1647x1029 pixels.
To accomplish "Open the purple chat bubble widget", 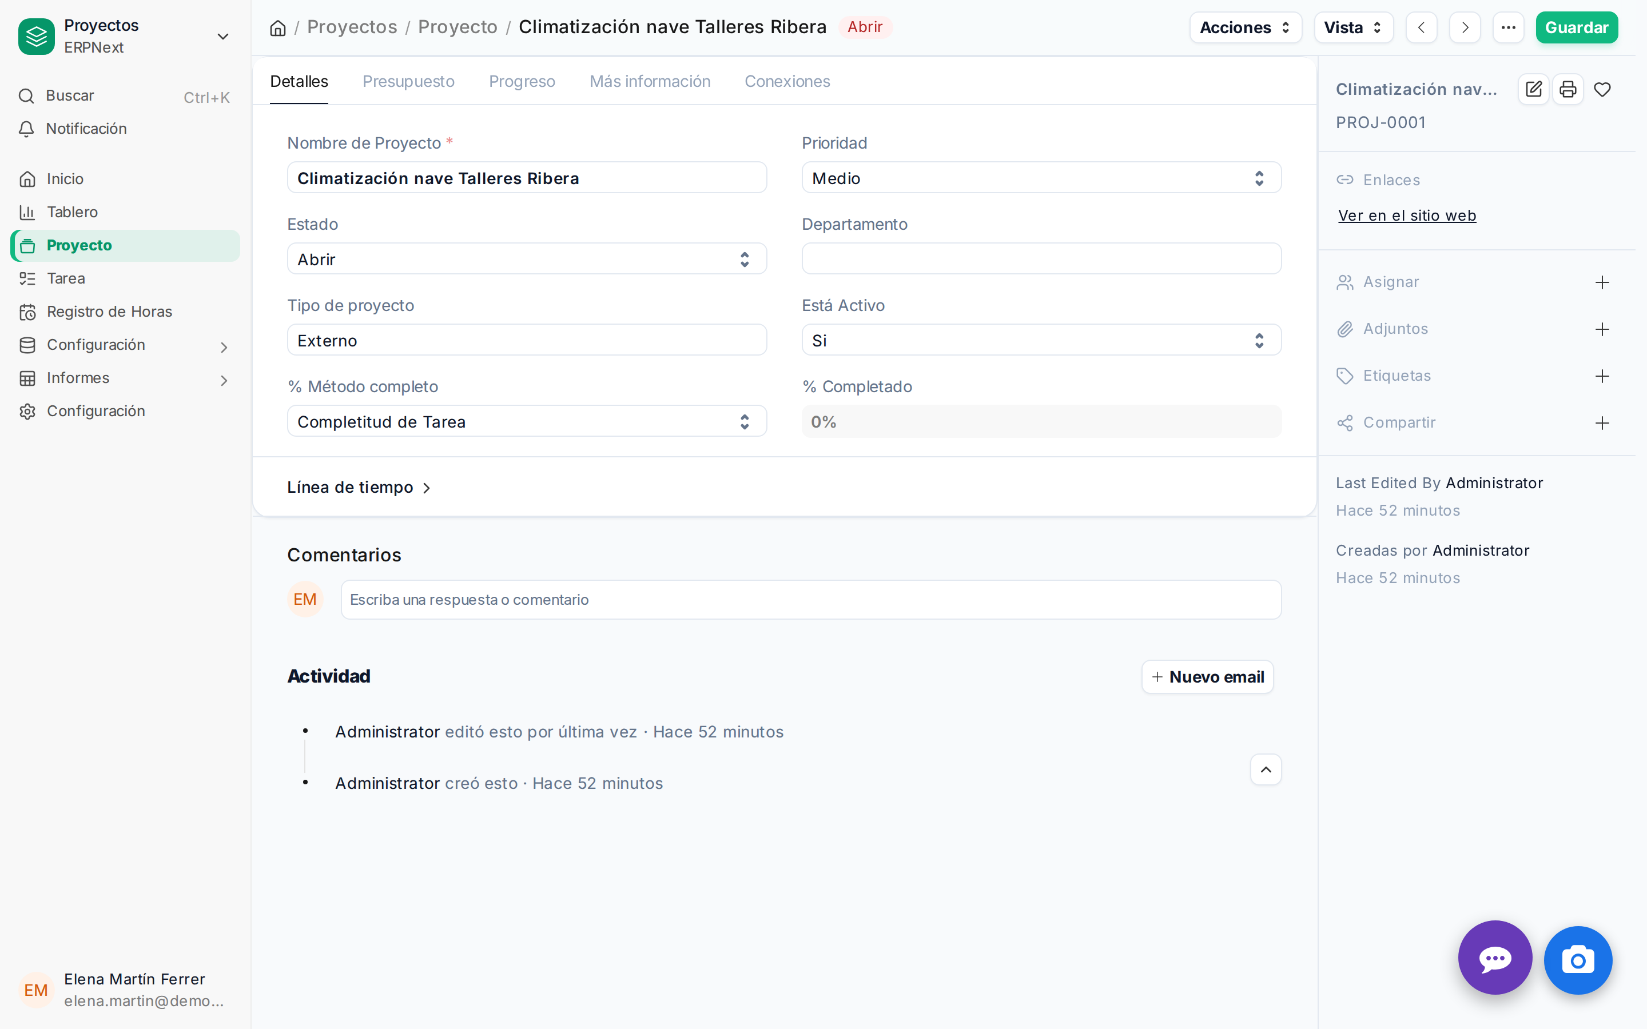I will coord(1495,958).
